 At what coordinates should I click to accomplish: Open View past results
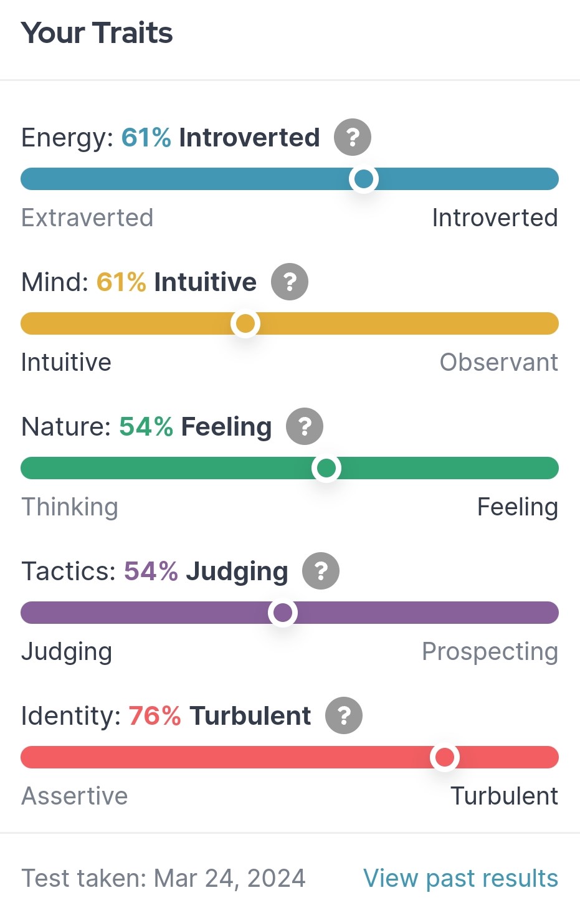pyautogui.click(x=460, y=878)
